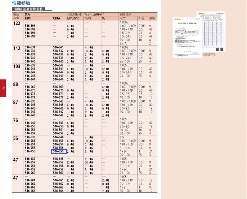Click part number 516-944
The image size is (247, 199).
click(x=30, y=79)
